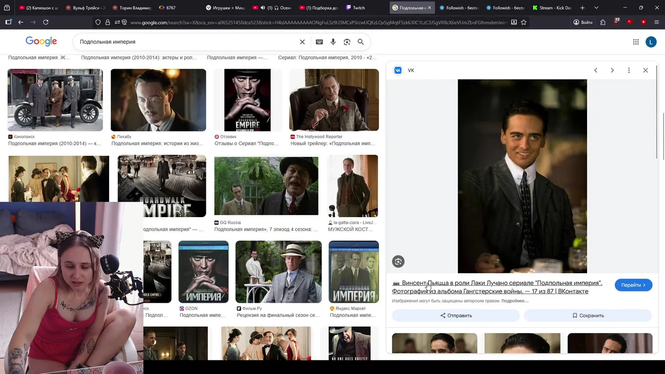The height and width of the screenshot is (374, 665).
Task: Open Фильм.Ру final season review thumbnail
Action: tap(278, 272)
